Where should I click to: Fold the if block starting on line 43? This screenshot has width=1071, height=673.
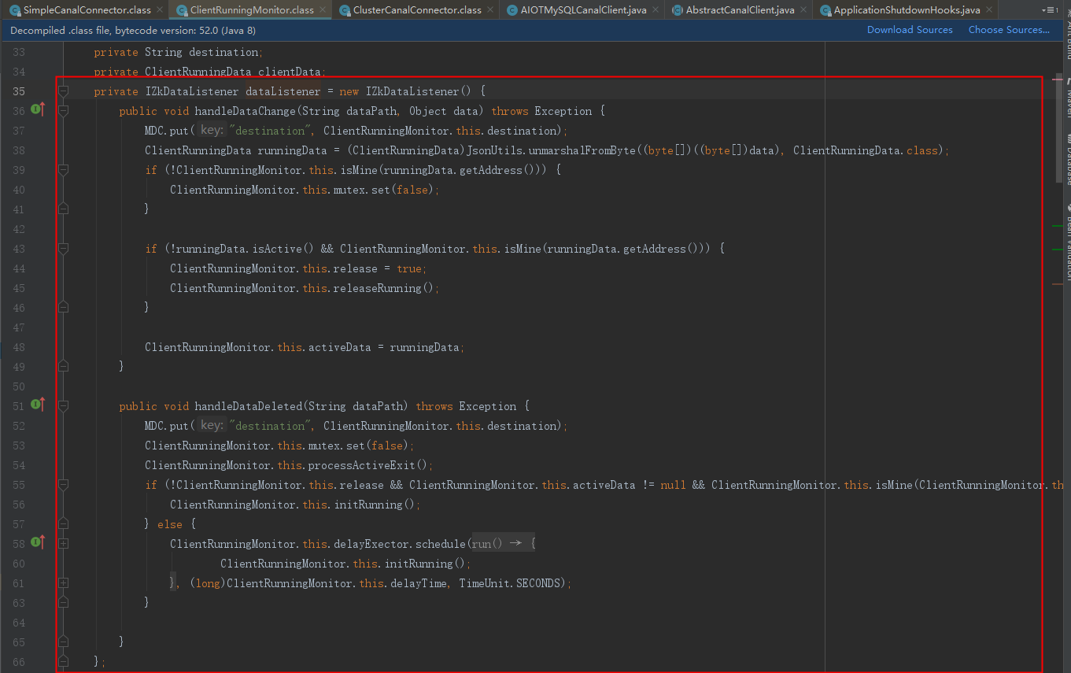tap(64, 249)
